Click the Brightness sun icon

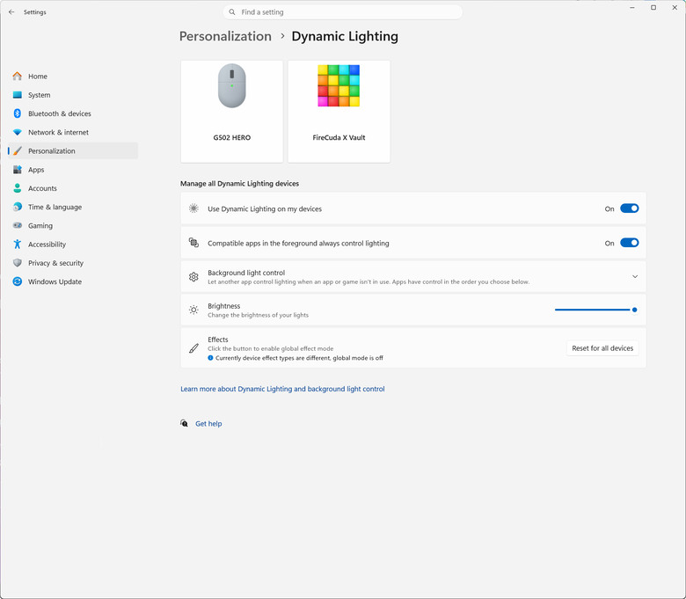(193, 310)
